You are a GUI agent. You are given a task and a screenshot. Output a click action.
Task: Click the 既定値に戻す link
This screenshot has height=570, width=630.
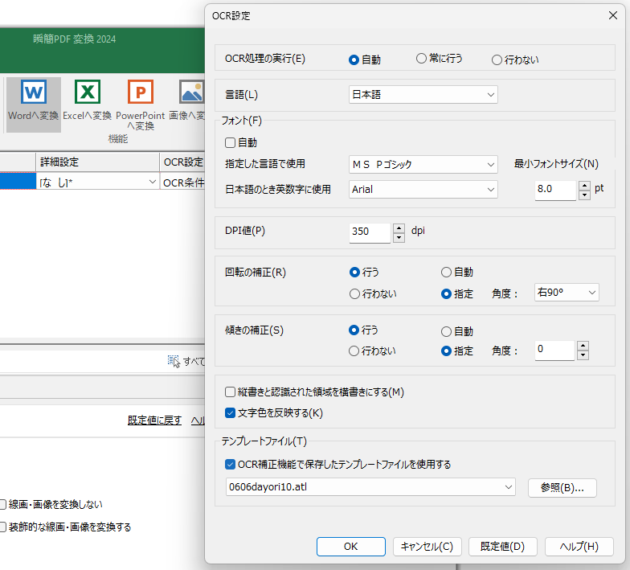[x=154, y=420]
